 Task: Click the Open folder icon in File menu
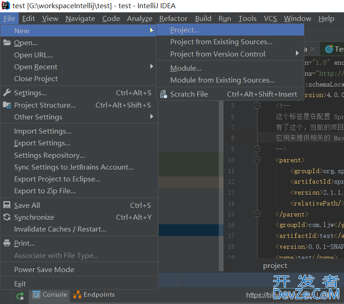[7, 43]
